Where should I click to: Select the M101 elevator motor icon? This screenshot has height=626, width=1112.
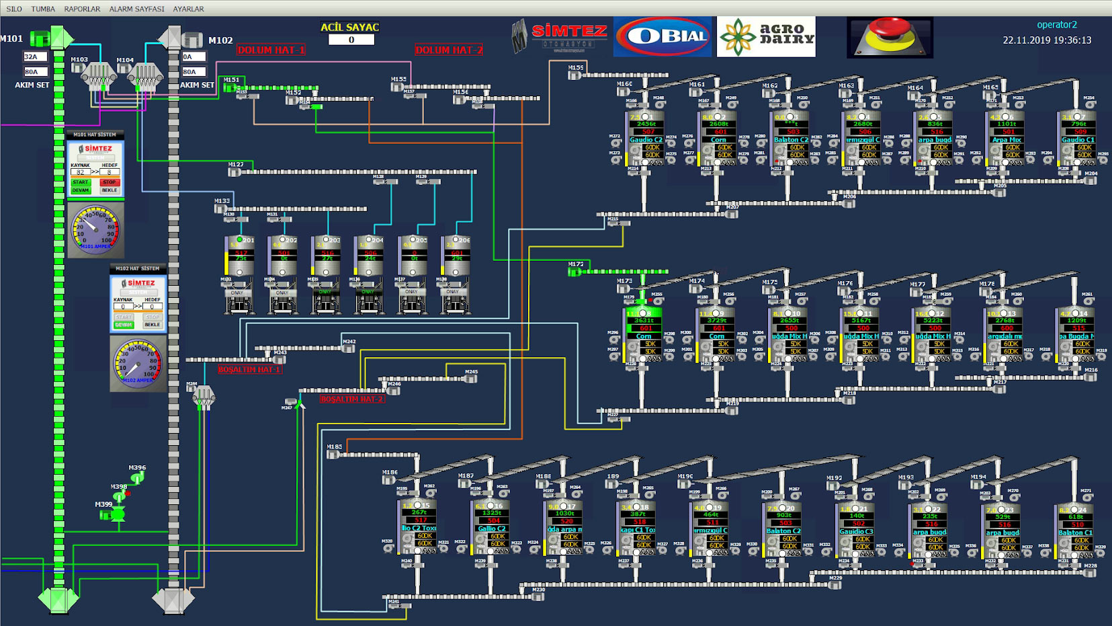[x=40, y=38]
